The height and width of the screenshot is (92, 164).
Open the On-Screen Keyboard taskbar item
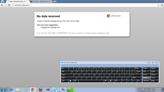pos(63,90)
